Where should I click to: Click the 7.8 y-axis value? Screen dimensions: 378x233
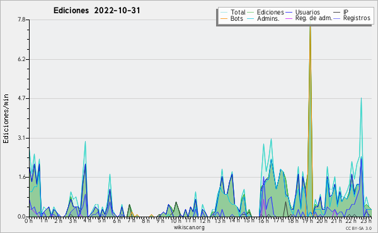[21, 20]
